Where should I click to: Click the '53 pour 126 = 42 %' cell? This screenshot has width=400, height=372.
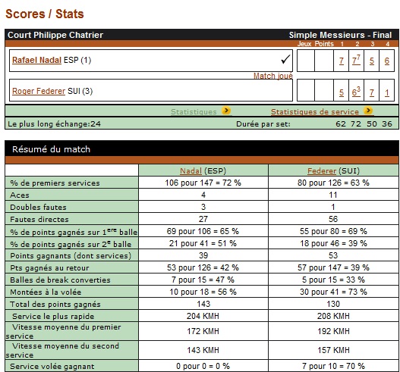203,267
